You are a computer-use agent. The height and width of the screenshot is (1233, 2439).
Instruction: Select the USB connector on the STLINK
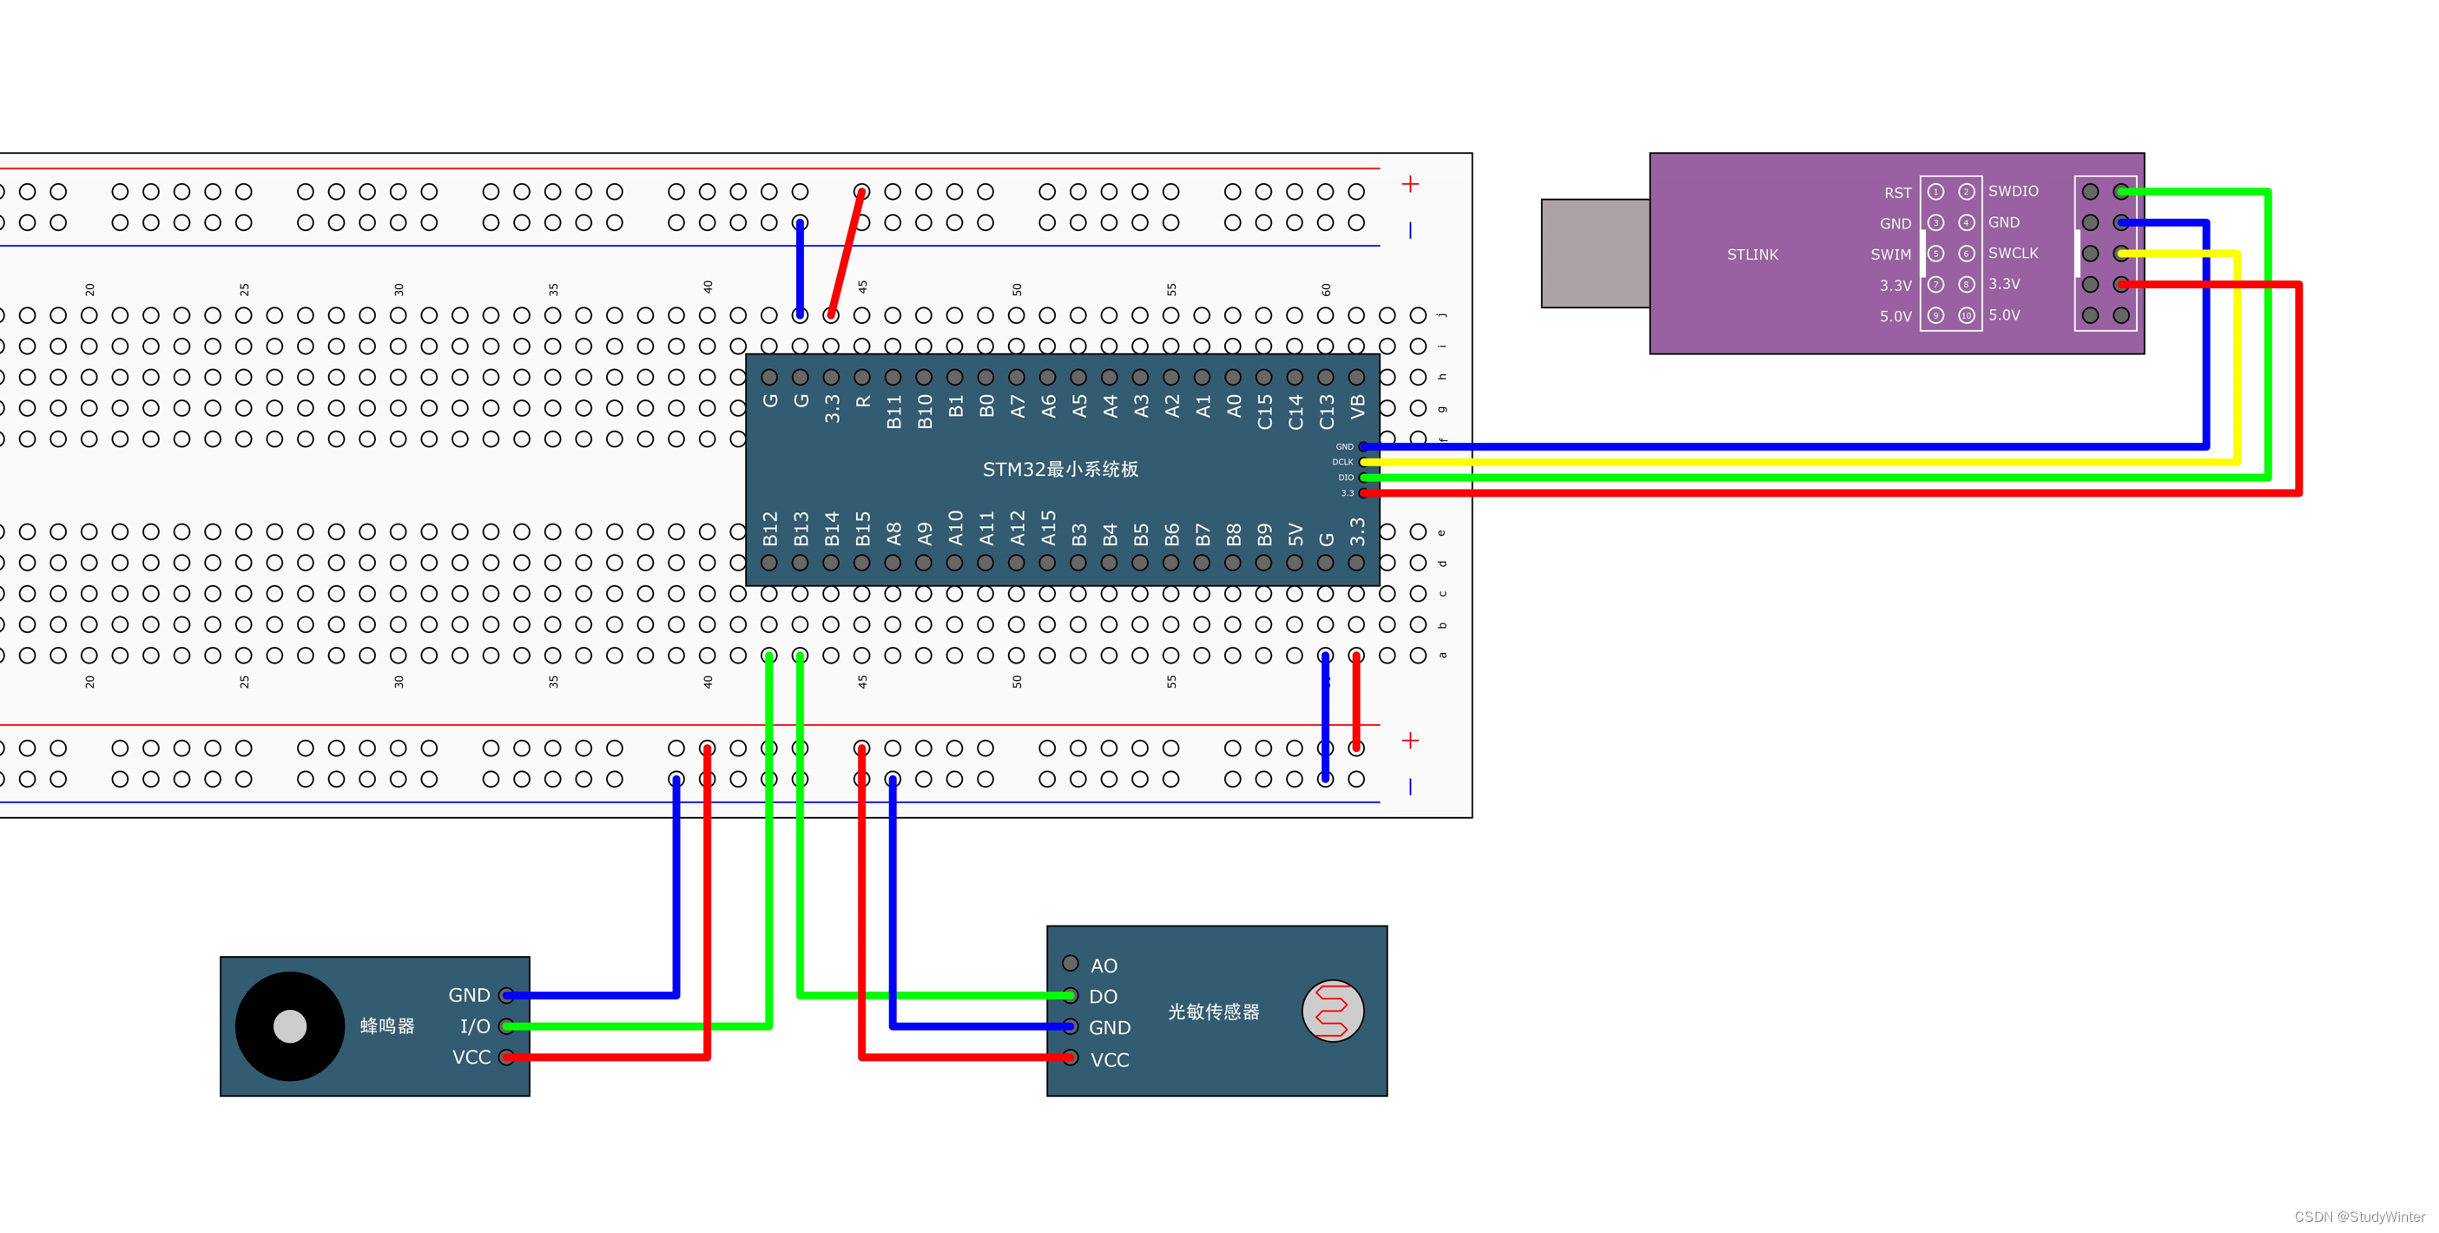pos(1593,254)
